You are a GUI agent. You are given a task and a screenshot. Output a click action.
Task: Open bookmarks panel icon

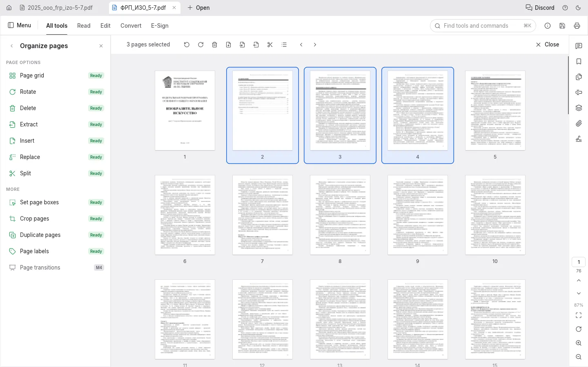(x=579, y=62)
